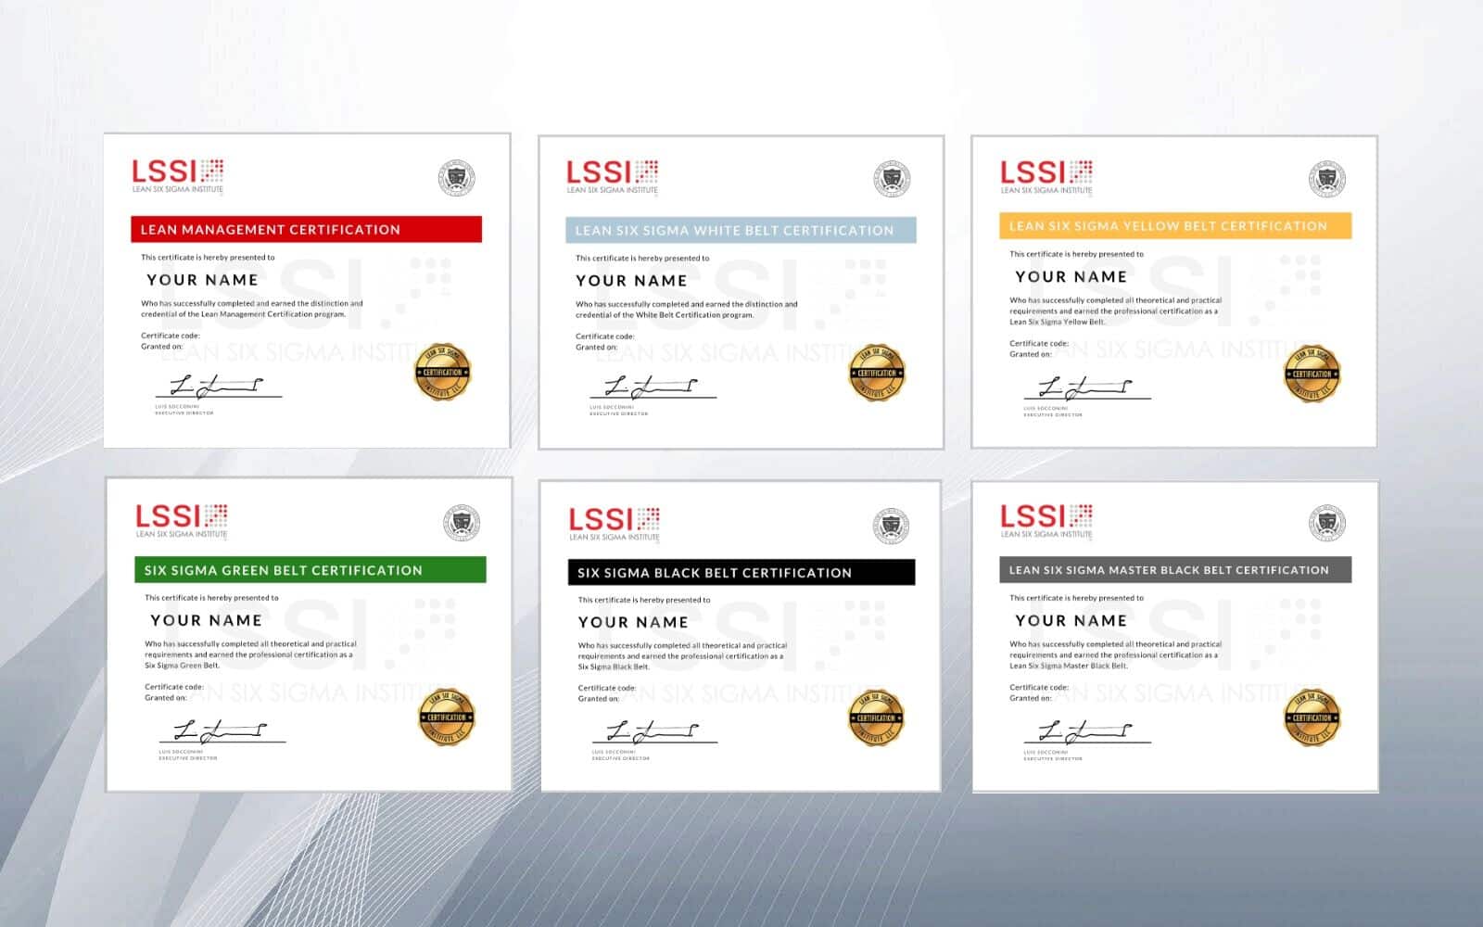Screen dimensions: 1483x927
Task: Click the yellow Lean Six Sigma Yellow Belt banner
Action: click(x=1174, y=225)
